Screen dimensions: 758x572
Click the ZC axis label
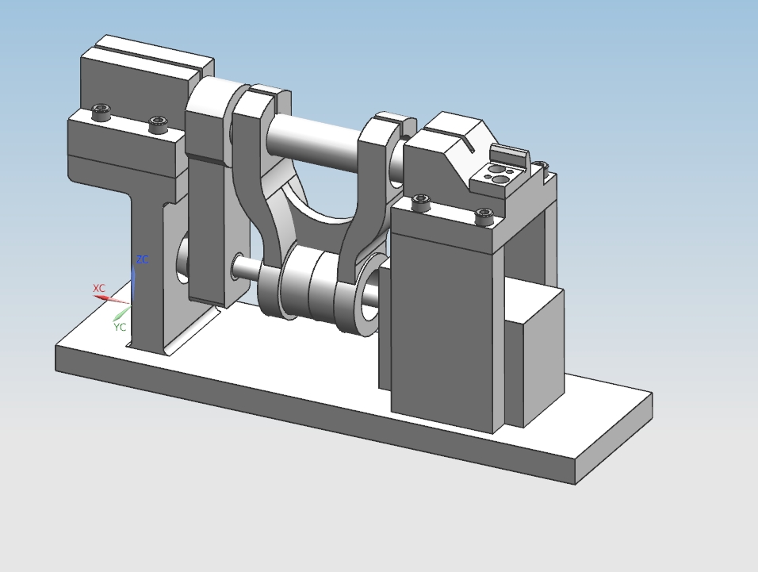pos(142,259)
